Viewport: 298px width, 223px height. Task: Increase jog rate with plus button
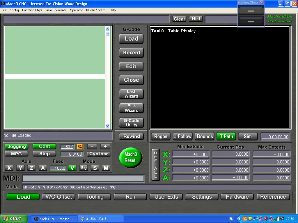[x=105, y=147]
